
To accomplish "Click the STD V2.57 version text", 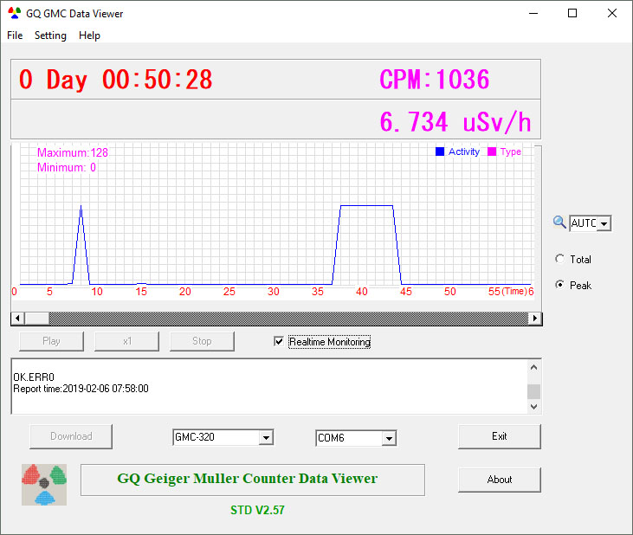I will pyautogui.click(x=257, y=510).
